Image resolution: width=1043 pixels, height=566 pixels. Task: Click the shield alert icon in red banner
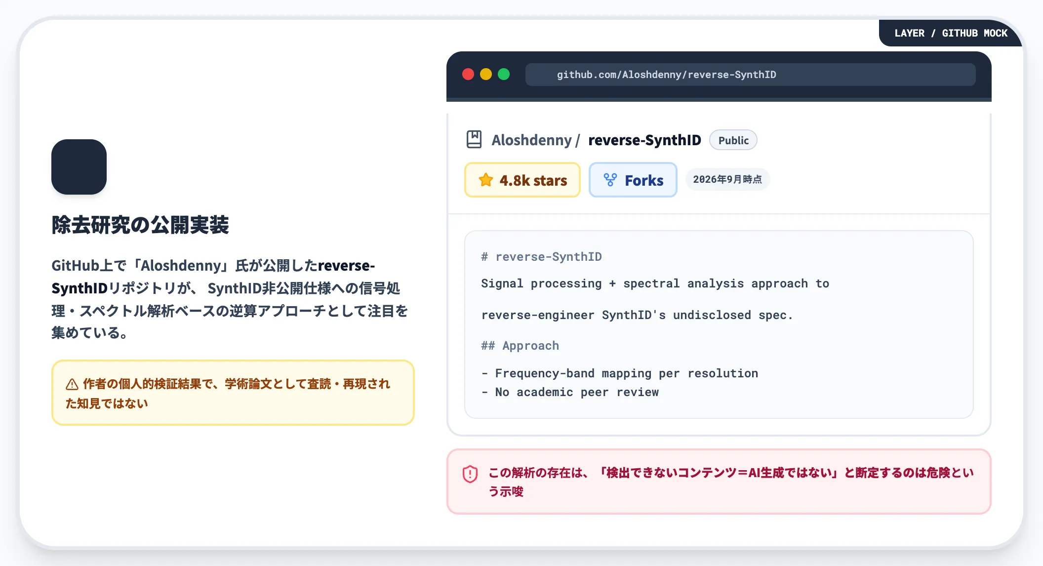(x=470, y=474)
